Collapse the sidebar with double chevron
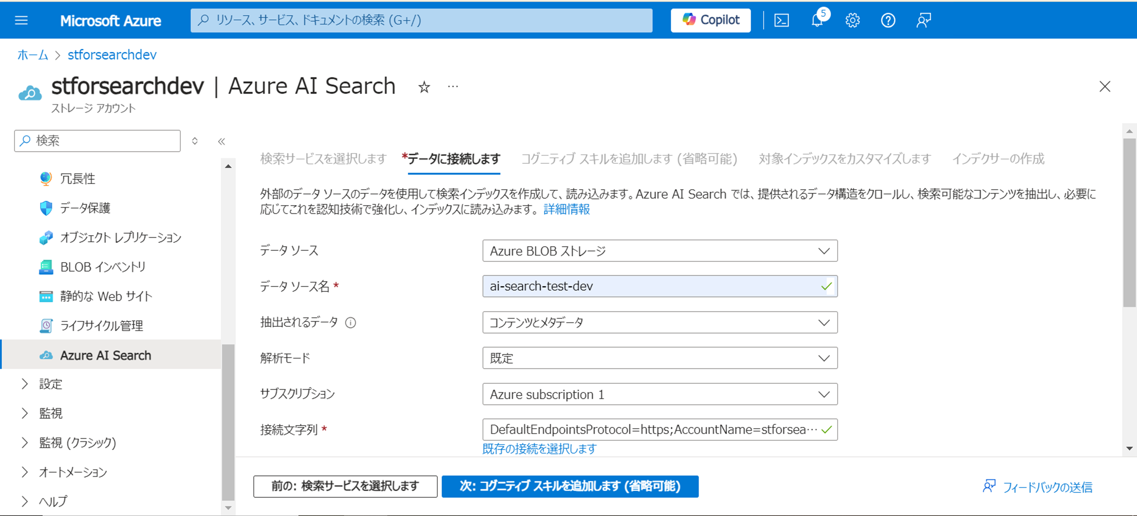This screenshot has width=1137, height=516. click(x=222, y=141)
